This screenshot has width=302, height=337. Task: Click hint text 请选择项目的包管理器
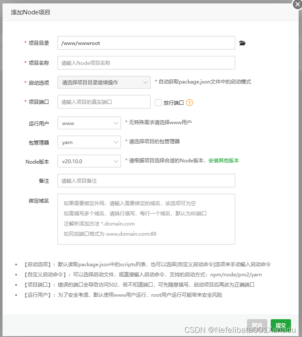point(154,142)
